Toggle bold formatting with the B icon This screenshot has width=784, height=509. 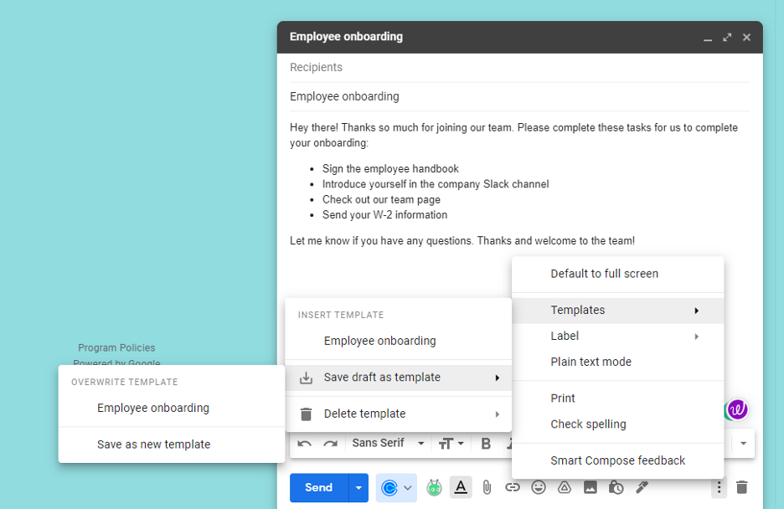tap(486, 444)
